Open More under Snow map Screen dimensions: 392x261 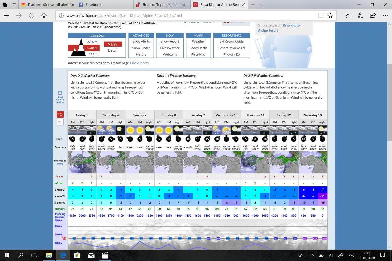[60, 164]
